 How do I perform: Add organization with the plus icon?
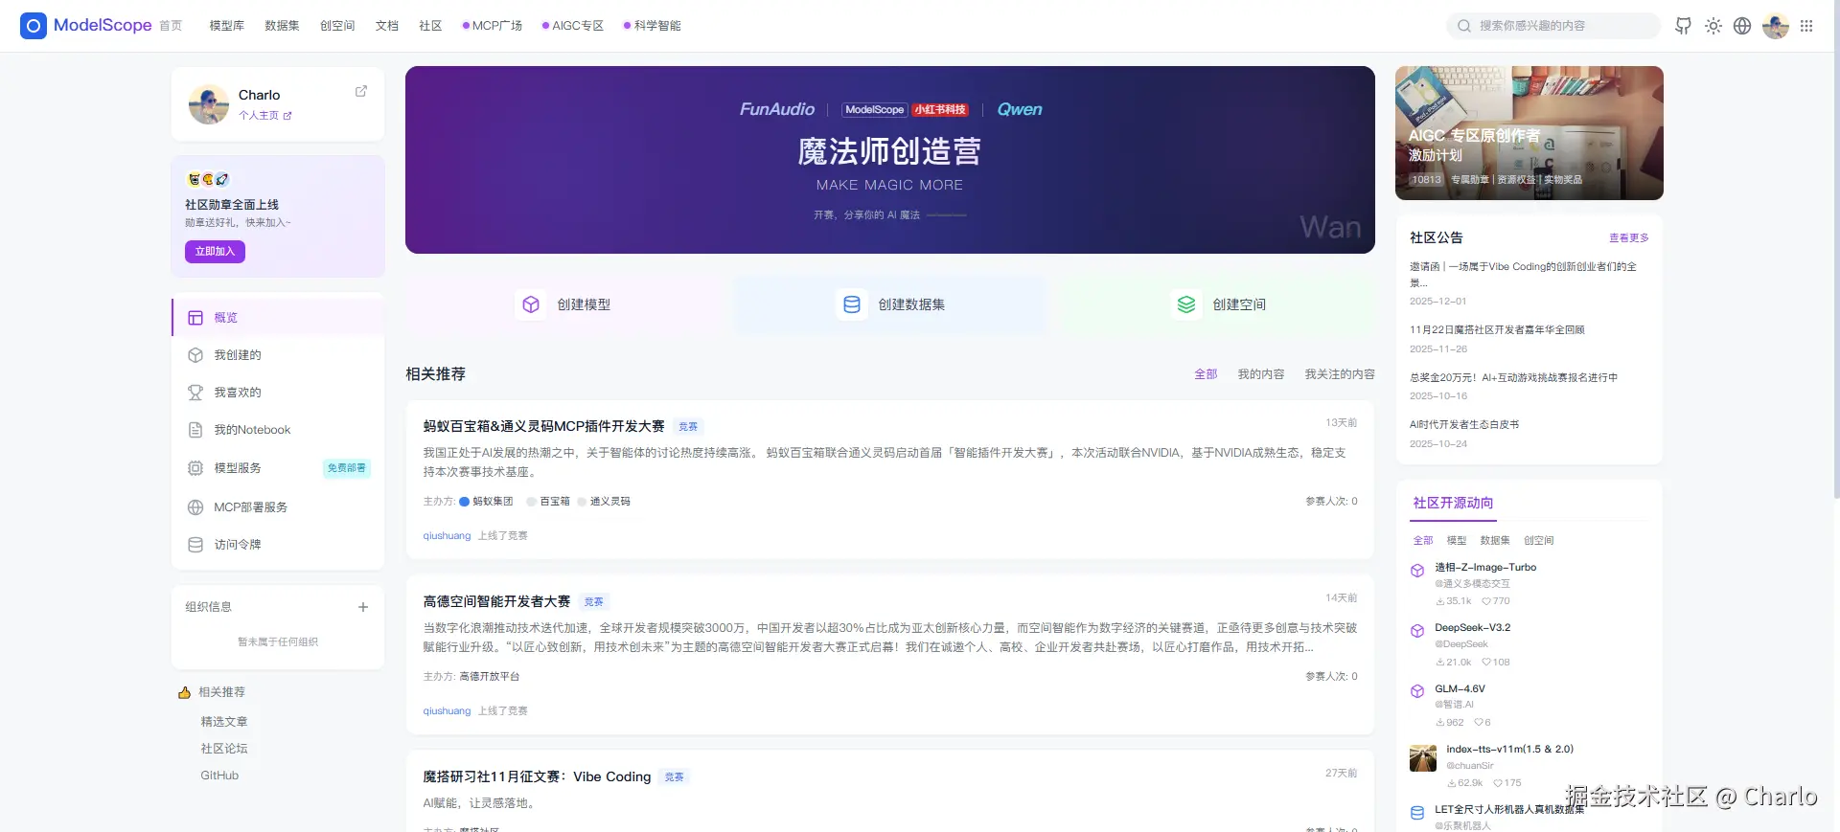363,607
